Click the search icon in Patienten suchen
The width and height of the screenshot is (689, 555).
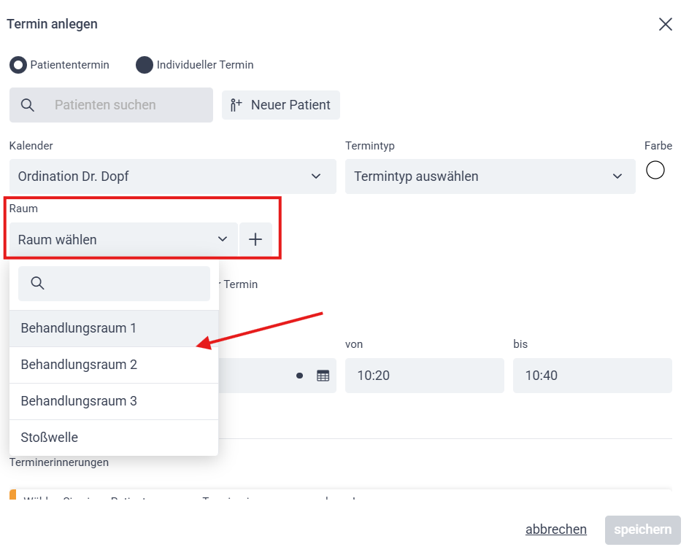[28, 105]
